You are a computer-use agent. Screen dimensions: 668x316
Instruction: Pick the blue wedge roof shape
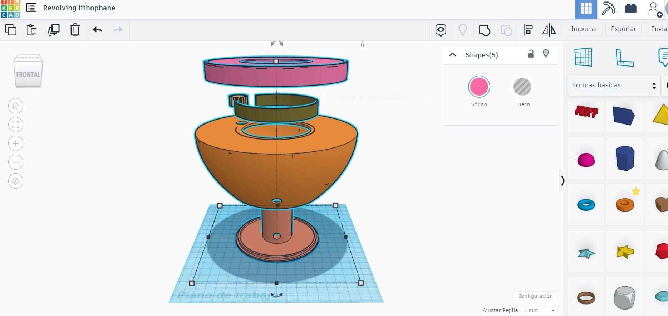tap(624, 116)
